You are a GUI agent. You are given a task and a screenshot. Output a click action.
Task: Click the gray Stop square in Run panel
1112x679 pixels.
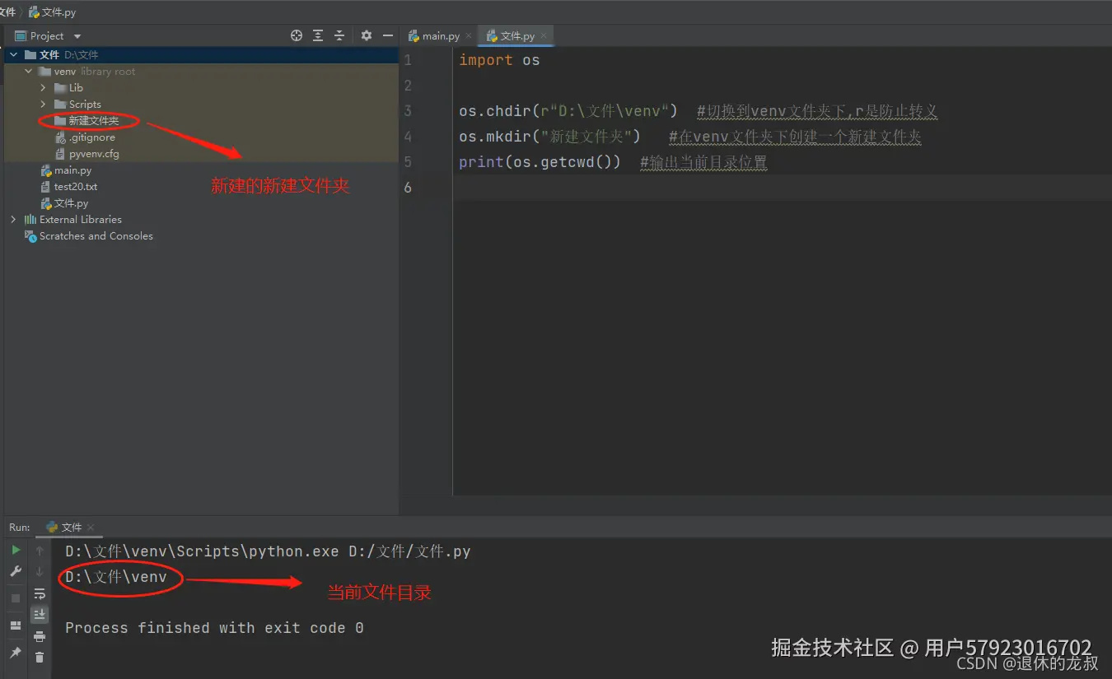[x=16, y=598]
